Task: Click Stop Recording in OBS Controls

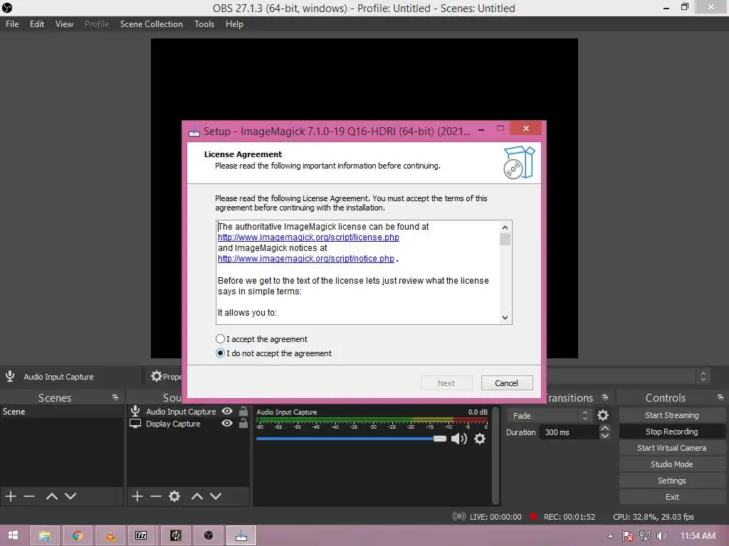Action: tap(672, 432)
